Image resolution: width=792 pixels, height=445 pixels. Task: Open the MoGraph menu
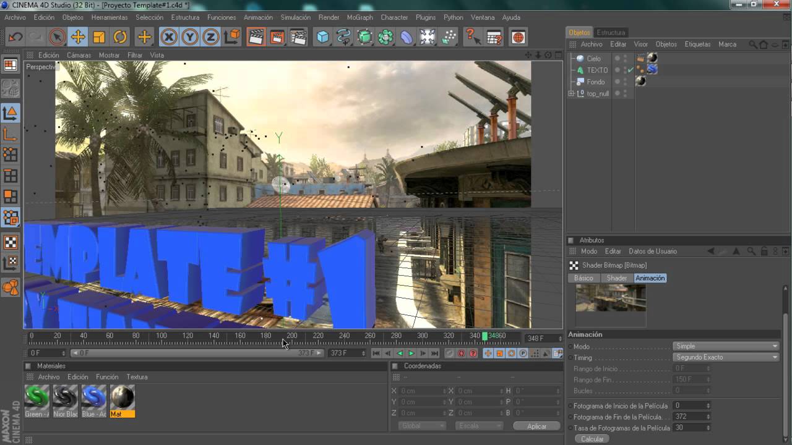(359, 17)
